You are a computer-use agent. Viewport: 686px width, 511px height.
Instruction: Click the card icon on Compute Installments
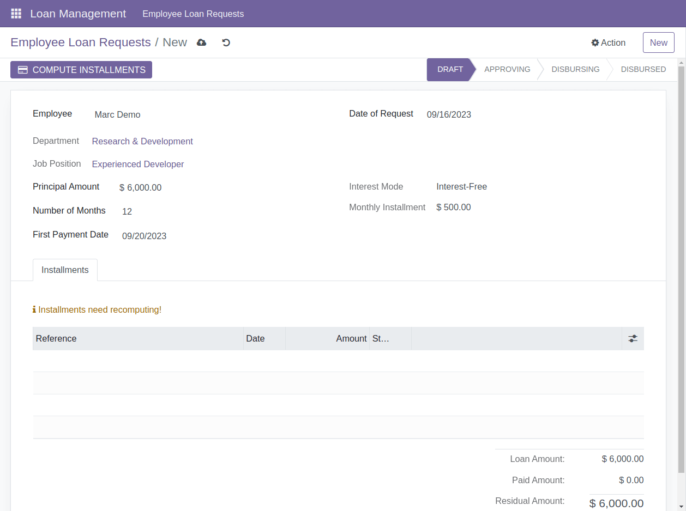(x=22, y=69)
